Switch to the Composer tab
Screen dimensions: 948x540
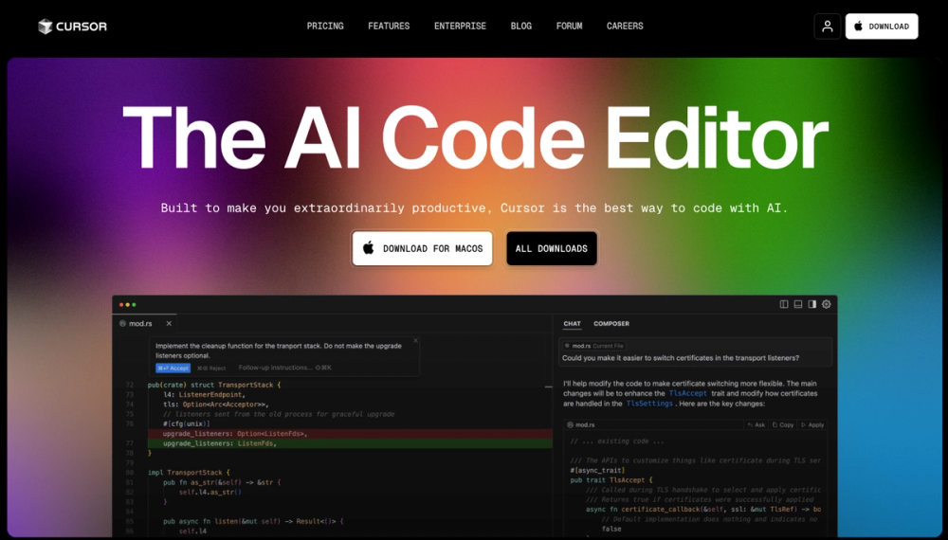611,324
